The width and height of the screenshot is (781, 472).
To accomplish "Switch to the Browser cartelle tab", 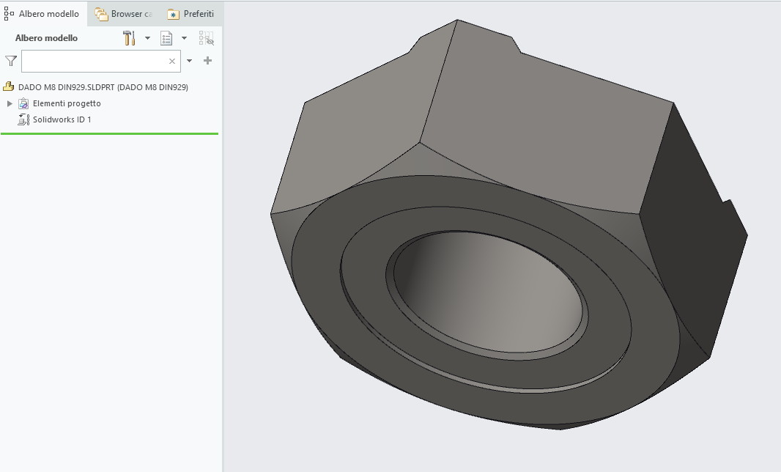I will coord(123,13).
